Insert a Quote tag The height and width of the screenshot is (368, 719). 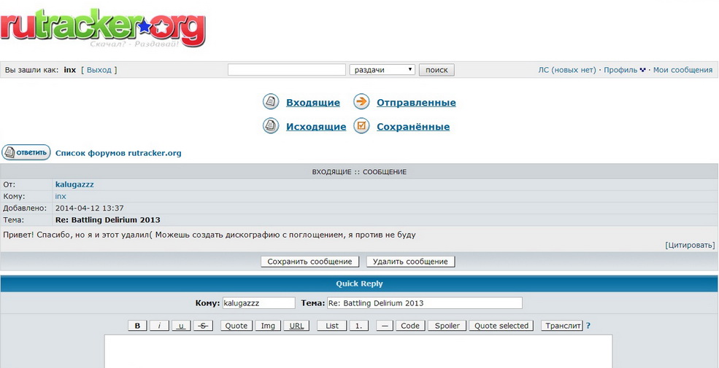[x=237, y=326]
